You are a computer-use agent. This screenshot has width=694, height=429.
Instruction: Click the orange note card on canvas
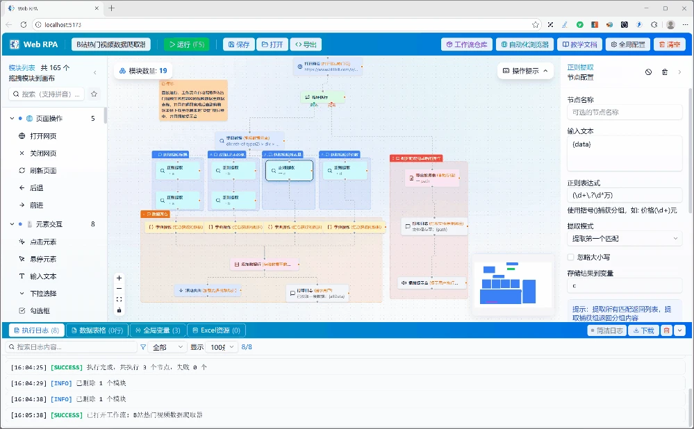point(193,100)
